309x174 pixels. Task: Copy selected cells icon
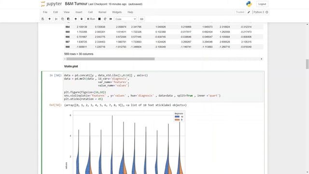(x=62, y=19)
